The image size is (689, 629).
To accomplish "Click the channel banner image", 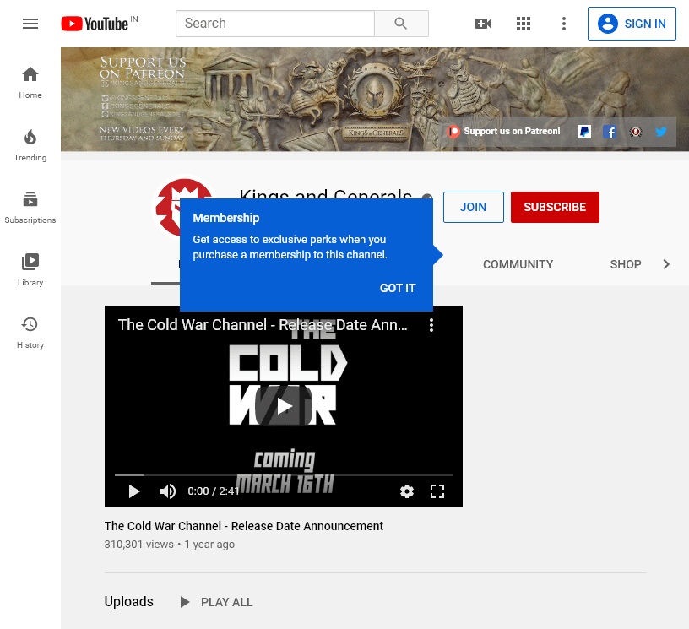I will (374, 100).
